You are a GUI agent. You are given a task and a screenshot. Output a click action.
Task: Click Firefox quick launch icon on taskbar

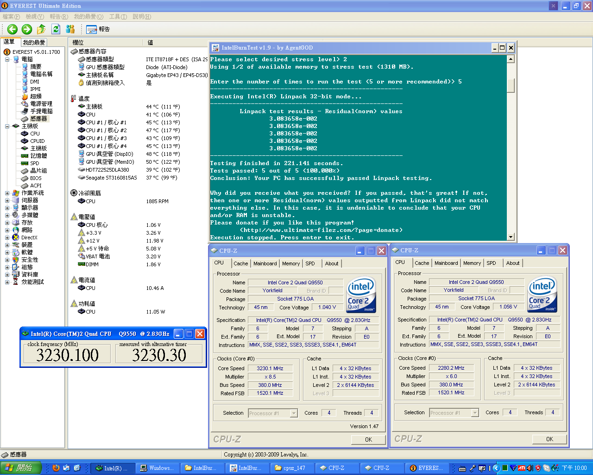click(x=56, y=468)
